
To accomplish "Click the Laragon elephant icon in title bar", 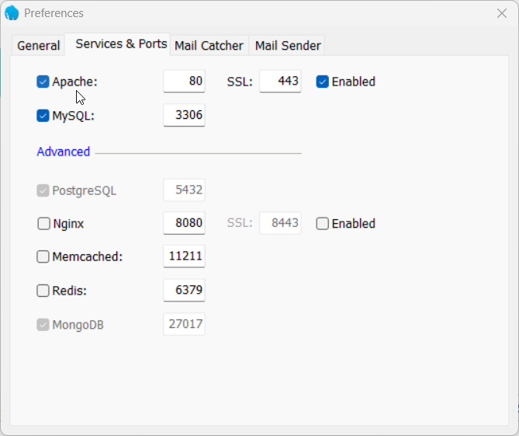I will (x=12, y=13).
